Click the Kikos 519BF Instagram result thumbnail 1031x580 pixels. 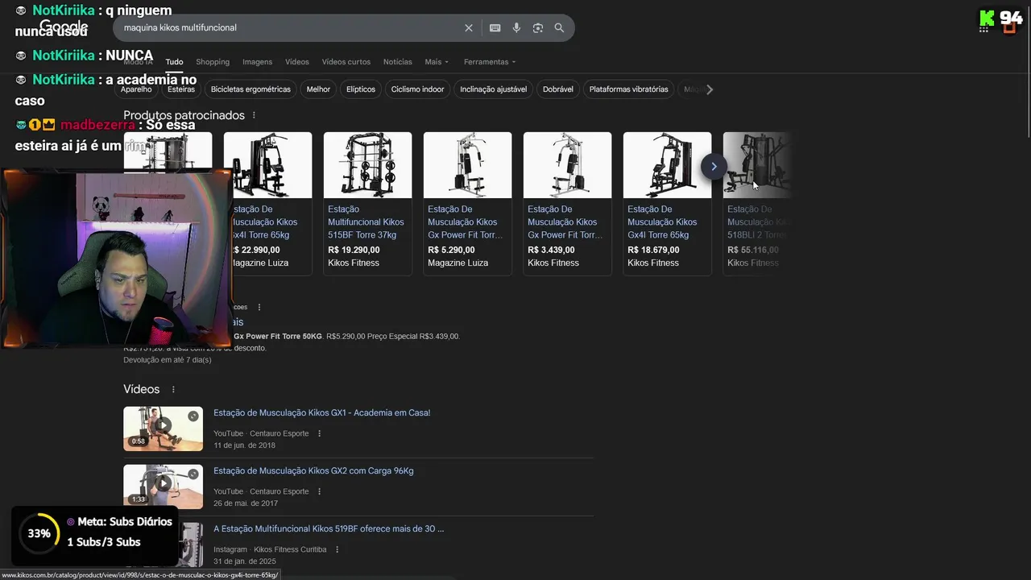[x=191, y=544]
